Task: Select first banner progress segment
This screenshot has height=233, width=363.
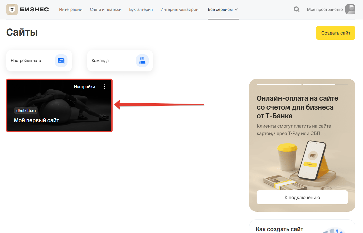Action: tap(279, 85)
